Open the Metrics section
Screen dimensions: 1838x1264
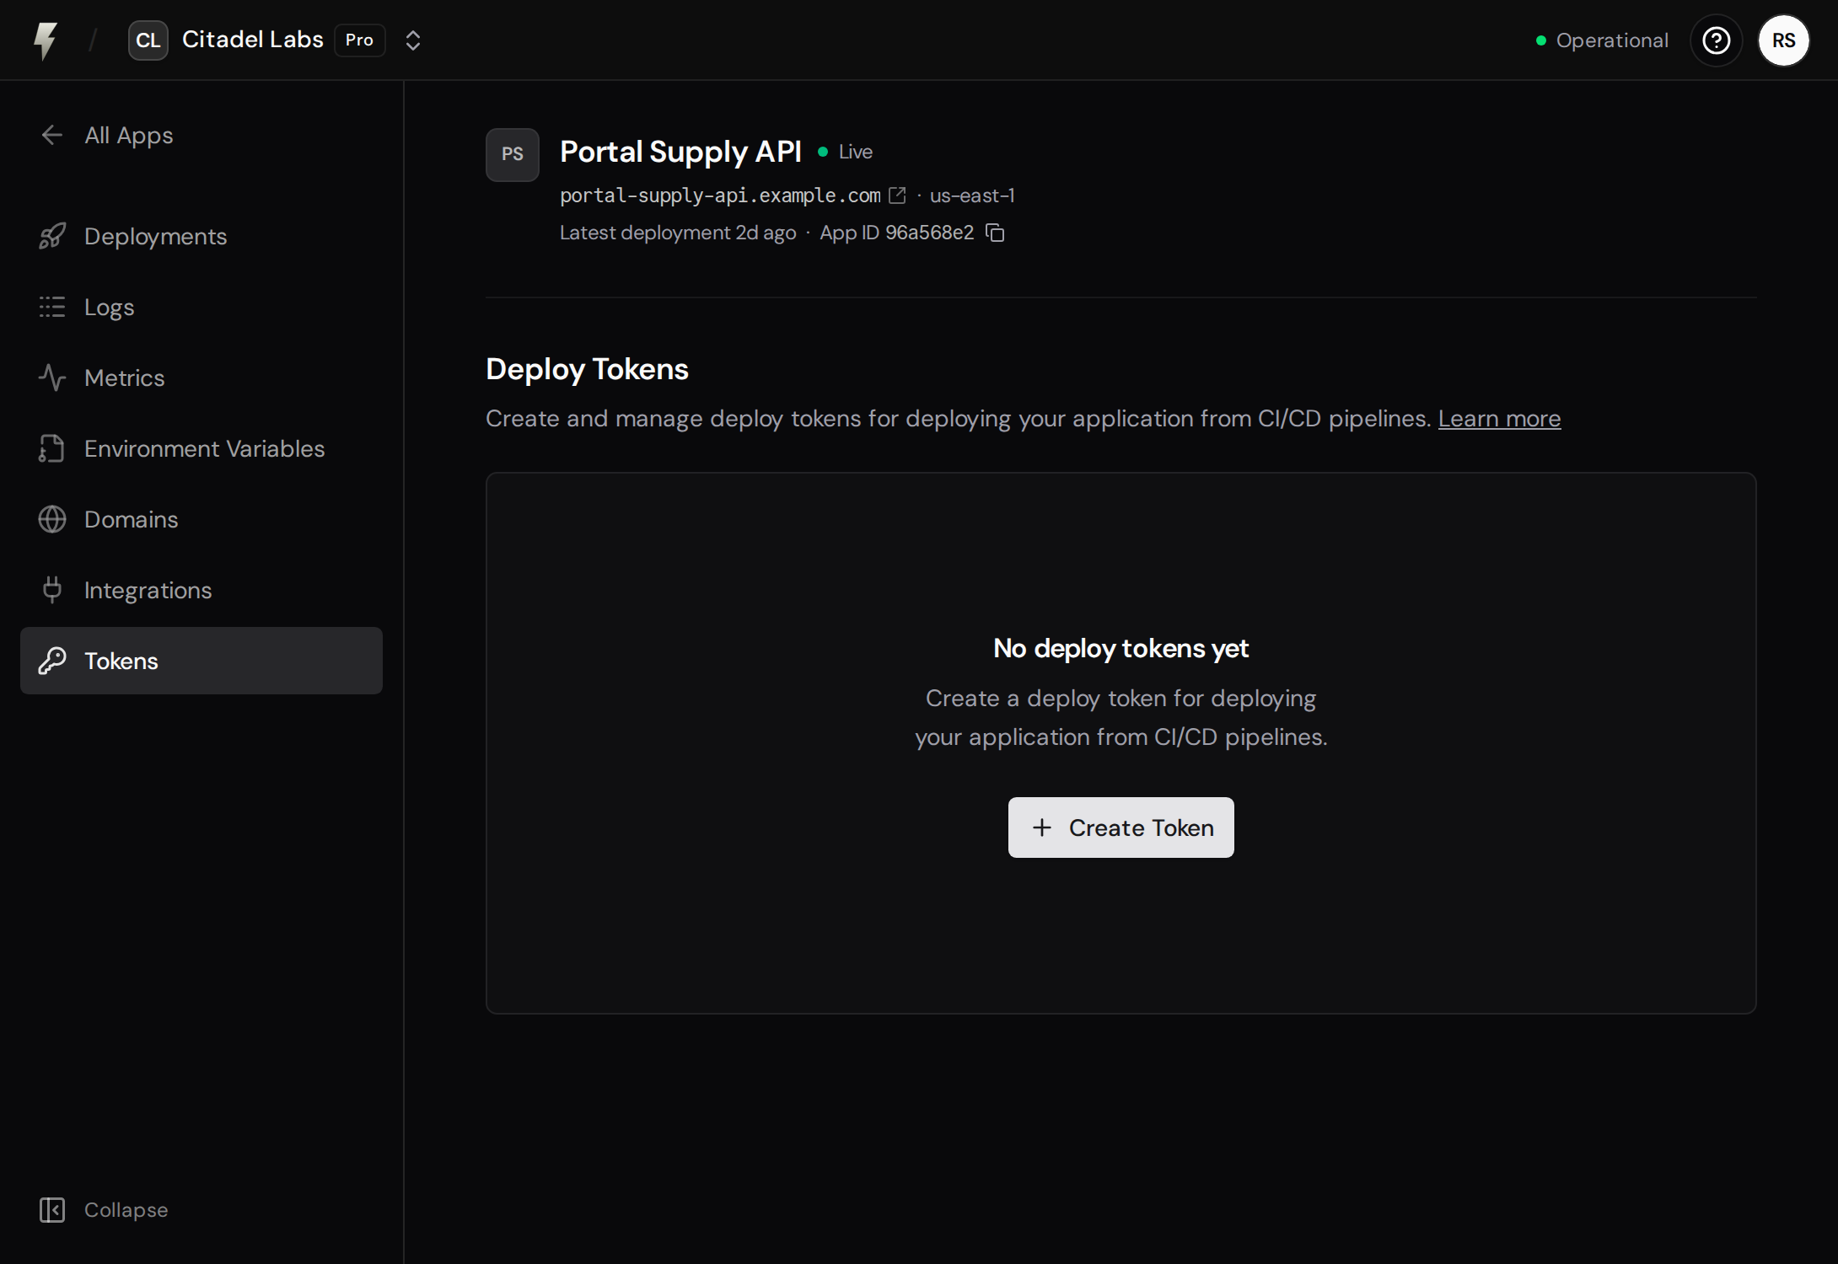pyautogui.click(x=202, y=378)
